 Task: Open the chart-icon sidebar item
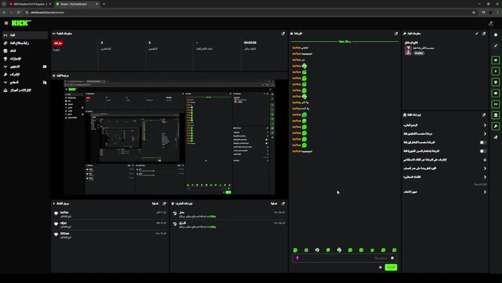(x=25, y=51)
